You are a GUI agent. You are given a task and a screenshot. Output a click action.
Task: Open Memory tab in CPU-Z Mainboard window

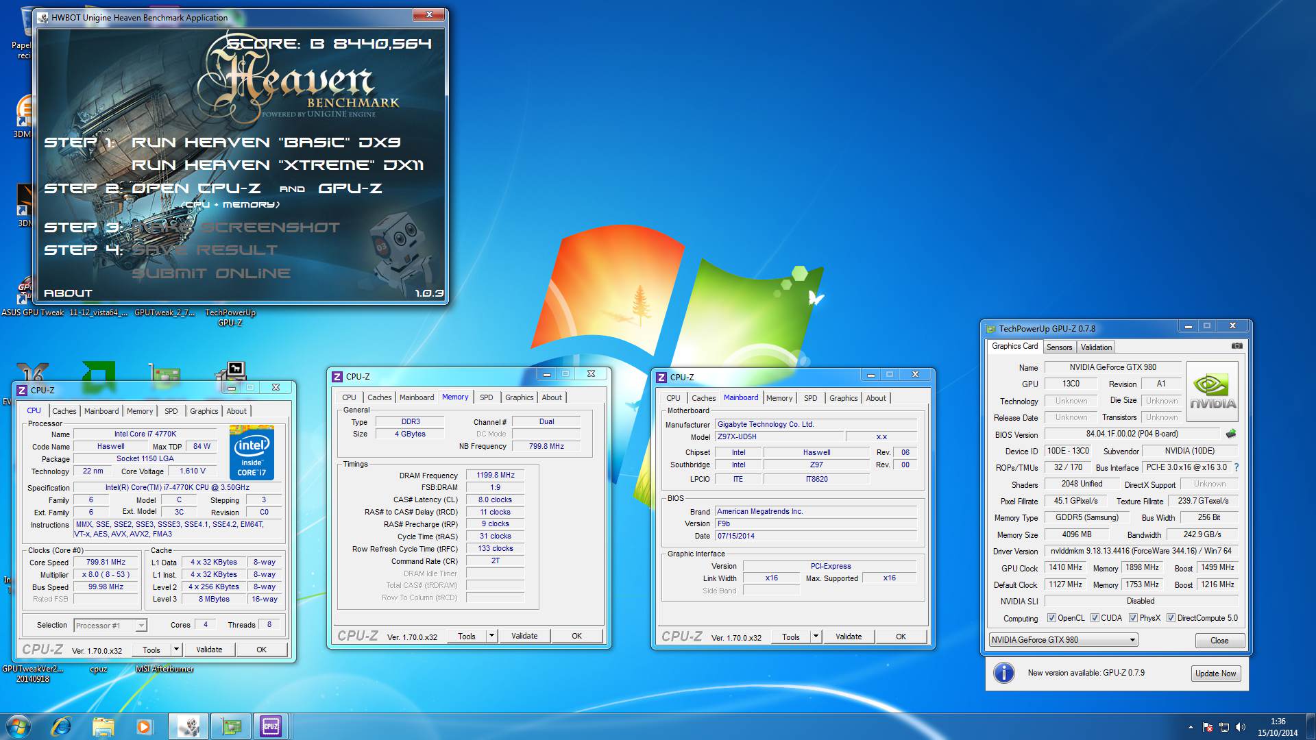coord(779,398)
